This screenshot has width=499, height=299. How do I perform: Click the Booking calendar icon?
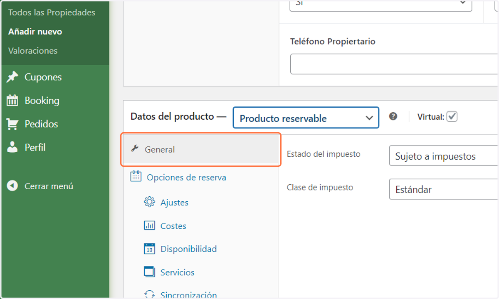(x=12, y=100)
